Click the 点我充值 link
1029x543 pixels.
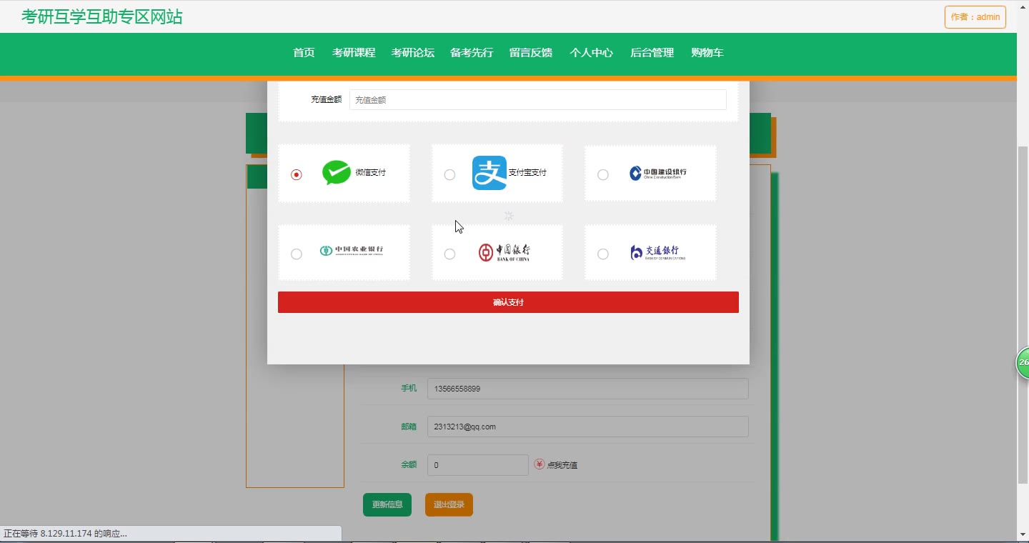click(x=562, y=465)
